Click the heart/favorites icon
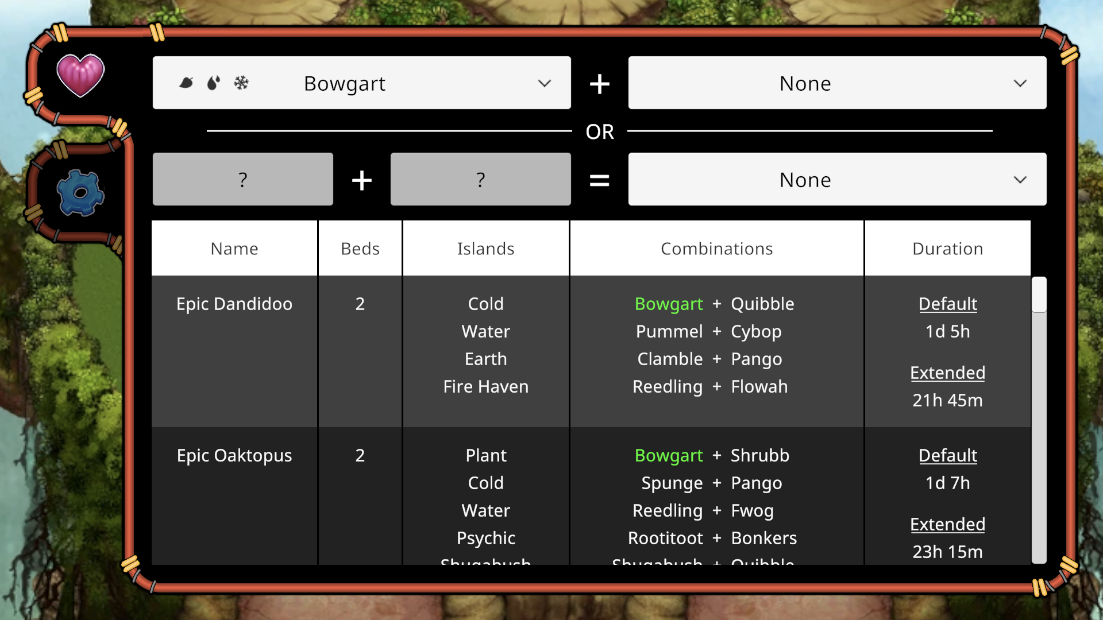1103x620 pixels. pyautogui.click(x=79, y=73)
